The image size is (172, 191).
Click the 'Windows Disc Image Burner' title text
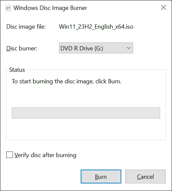coord(50,8)
